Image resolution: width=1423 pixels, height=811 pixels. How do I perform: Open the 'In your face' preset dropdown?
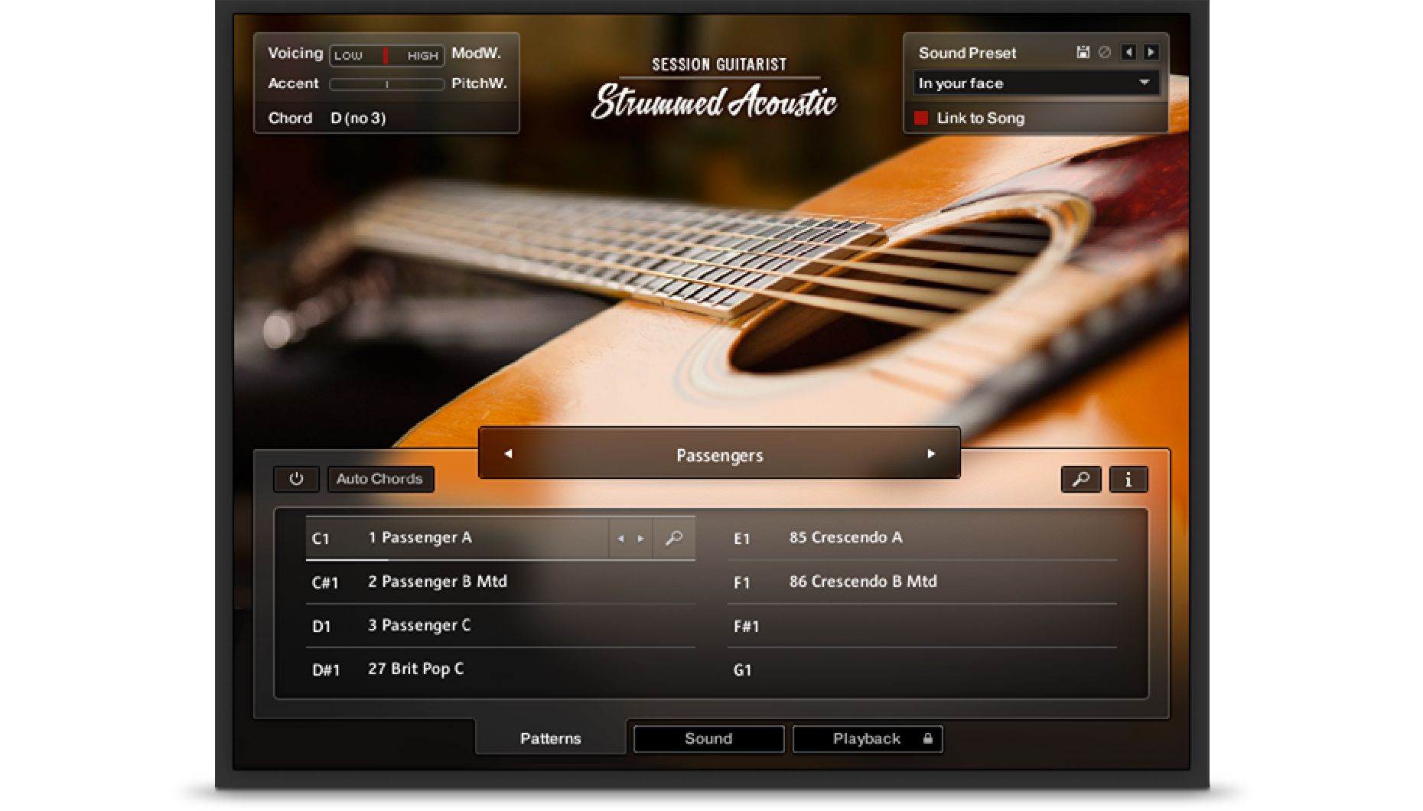click(x=1036, y=83)
